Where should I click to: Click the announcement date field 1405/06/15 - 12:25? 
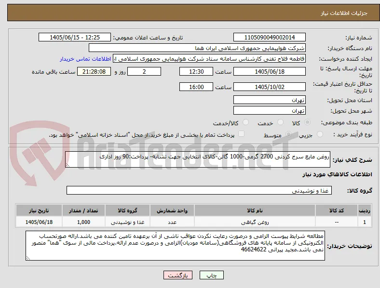(x=75, y=37)
